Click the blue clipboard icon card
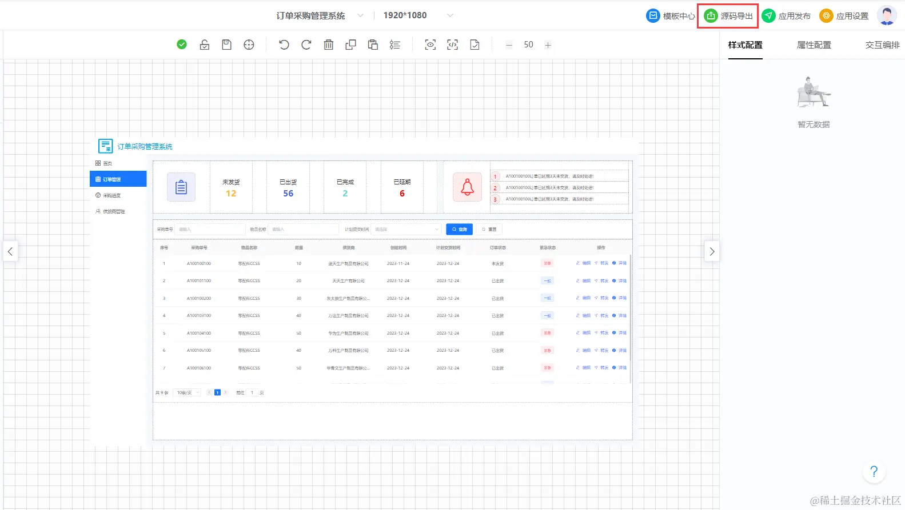Screen dimensions: 905x510 tap(181, 187)
